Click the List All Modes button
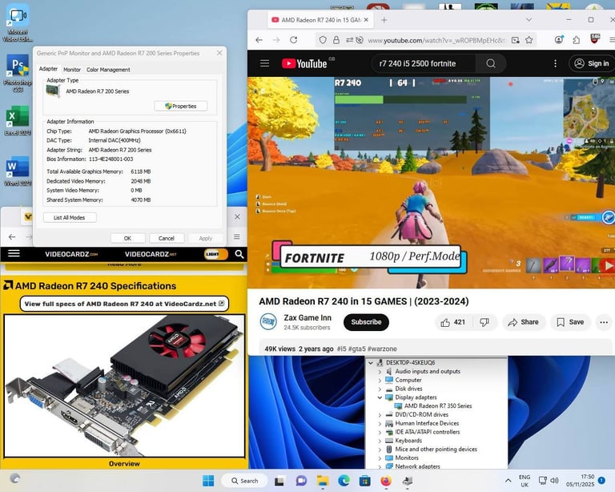The width and height of the screenshot is (615, 492). [x=70, y=218]
